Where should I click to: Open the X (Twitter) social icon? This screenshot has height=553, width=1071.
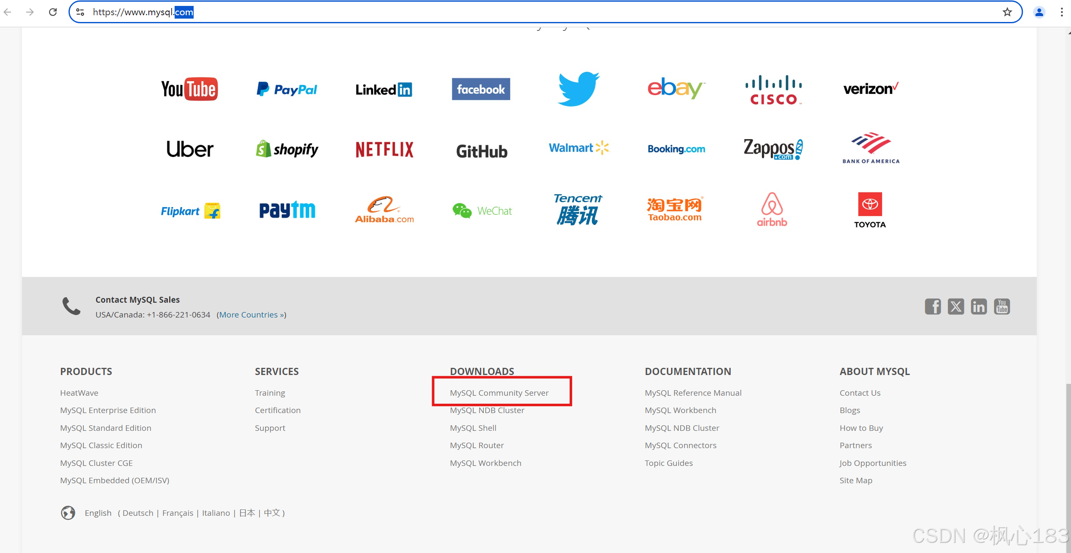[x=956, y=307]
